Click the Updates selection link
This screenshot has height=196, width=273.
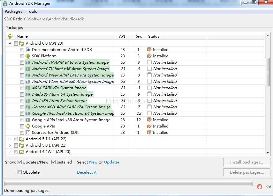(x=112, y=162)
